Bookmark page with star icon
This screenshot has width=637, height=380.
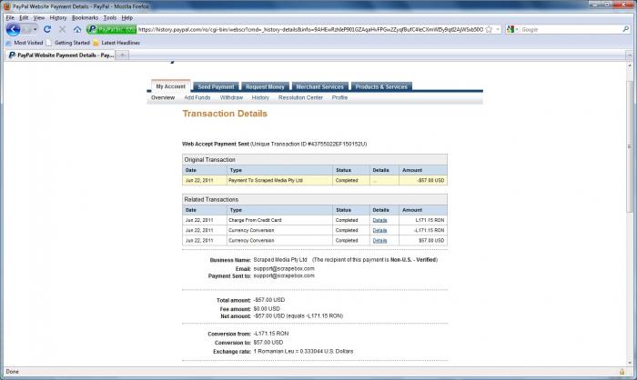pyautogui.click(x=490, y=30)
